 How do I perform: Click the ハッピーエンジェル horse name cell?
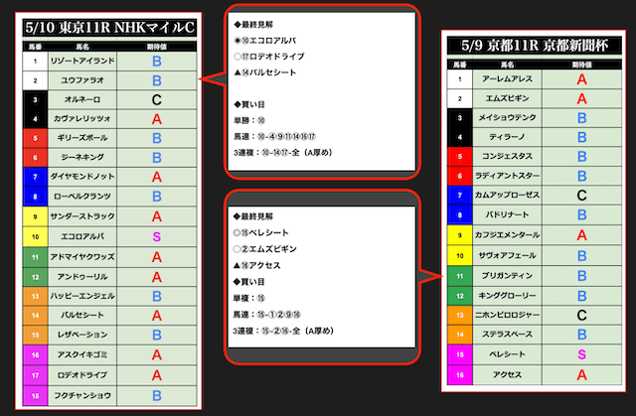[82, 297]
